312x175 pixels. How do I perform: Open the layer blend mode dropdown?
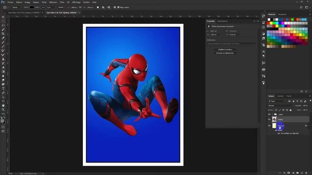coord(281,105)
